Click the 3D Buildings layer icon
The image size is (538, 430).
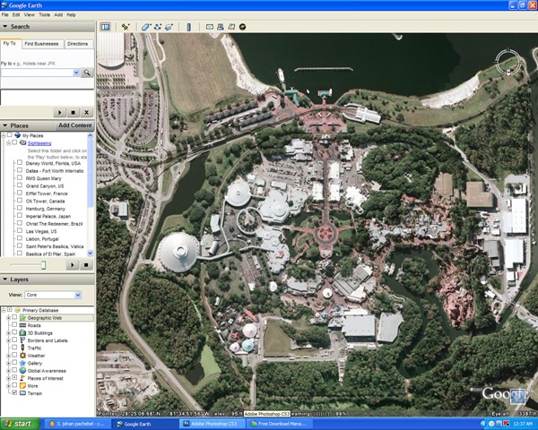(x=22, y=332)
